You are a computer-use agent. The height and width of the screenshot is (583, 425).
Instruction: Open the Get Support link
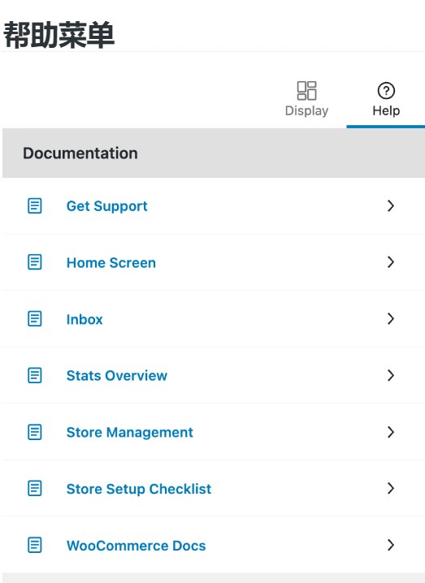[x=106, y=206]
